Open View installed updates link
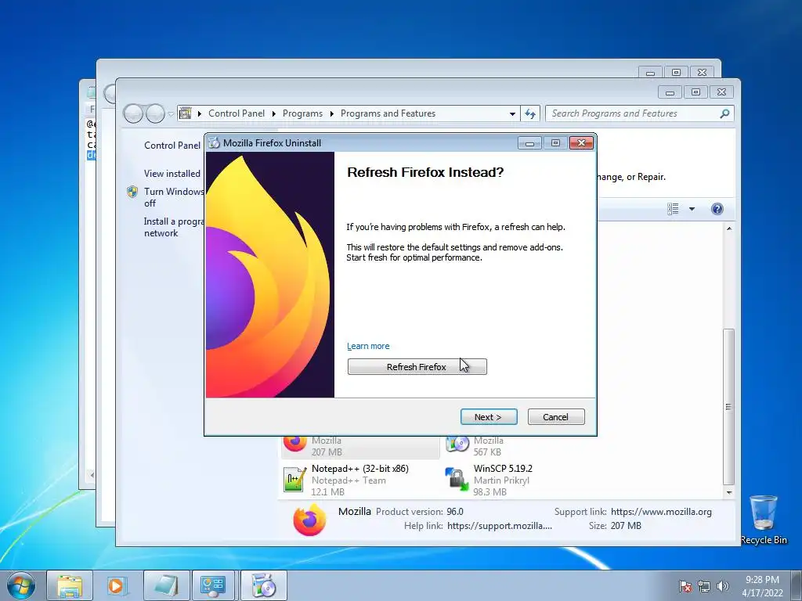The image size is (802, 601). tap(172, 173)
